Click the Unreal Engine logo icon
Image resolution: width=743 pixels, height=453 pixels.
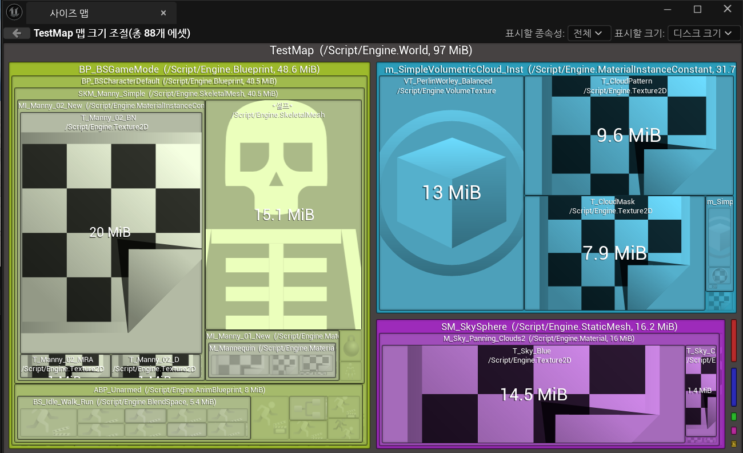tap(13, 12)
